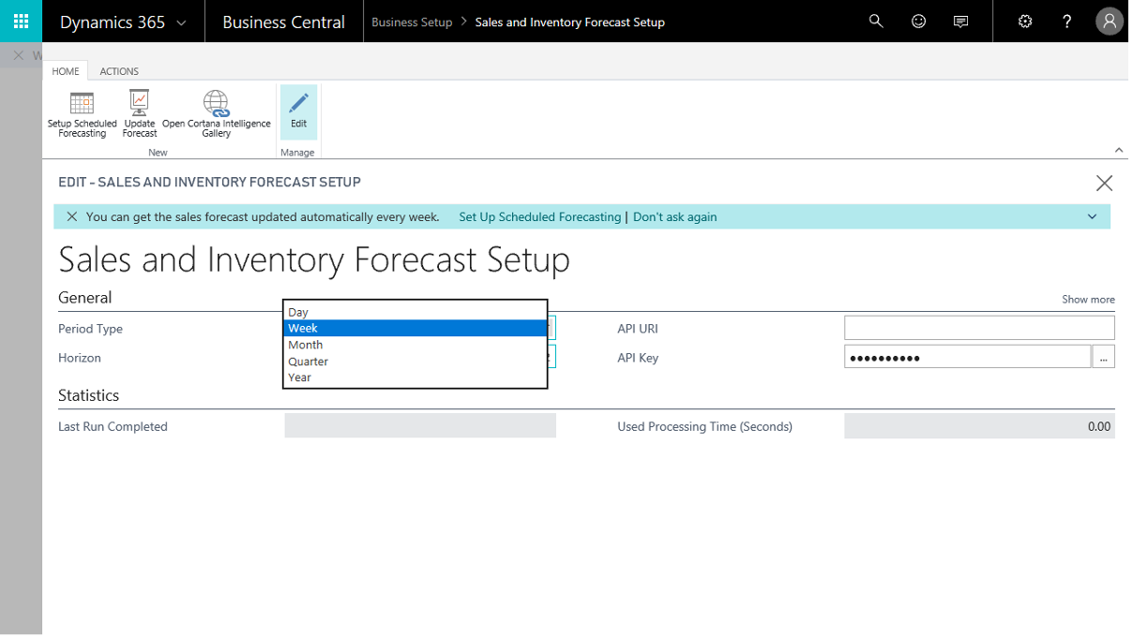
Task: Expand the notification bar chevron
Action: point(1092,216)
